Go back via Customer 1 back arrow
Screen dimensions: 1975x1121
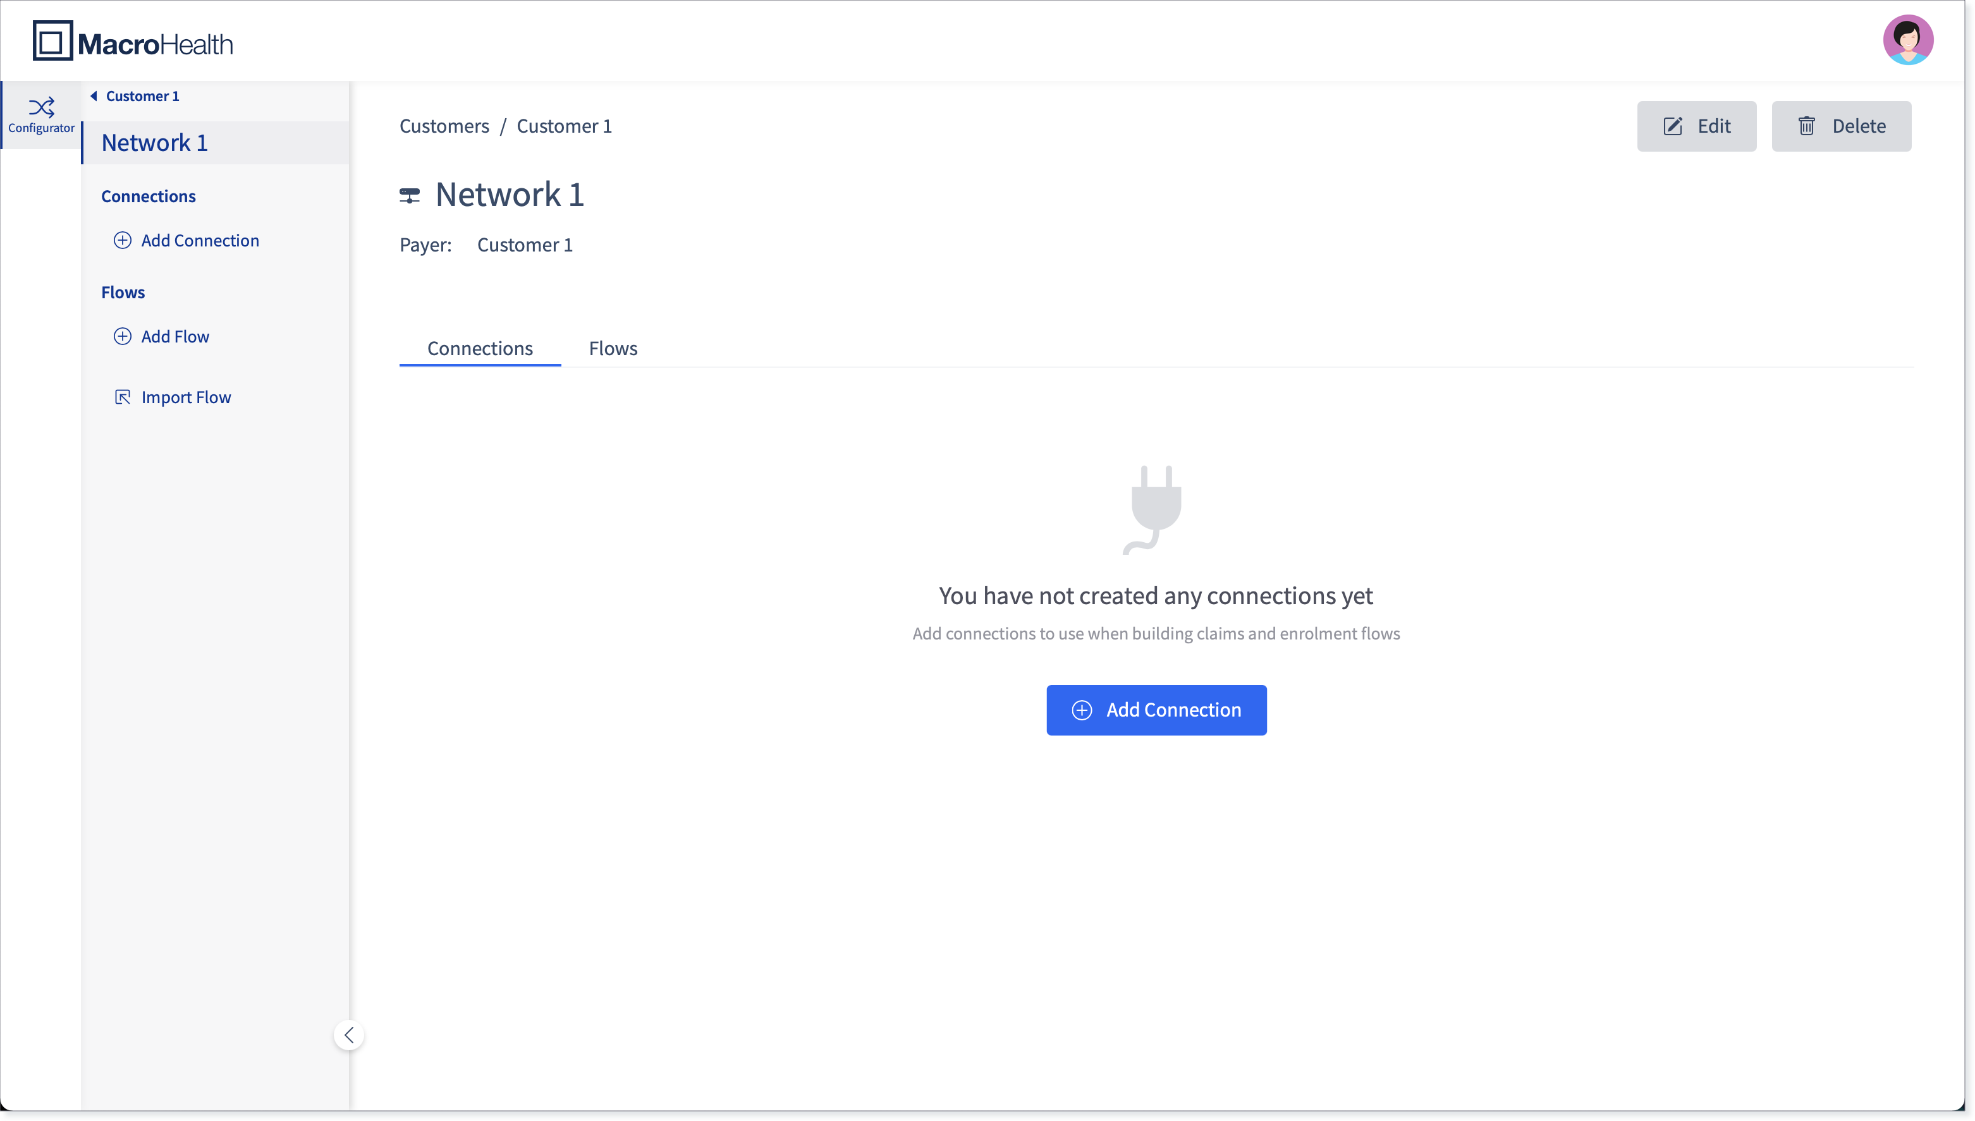click(94, 96)
